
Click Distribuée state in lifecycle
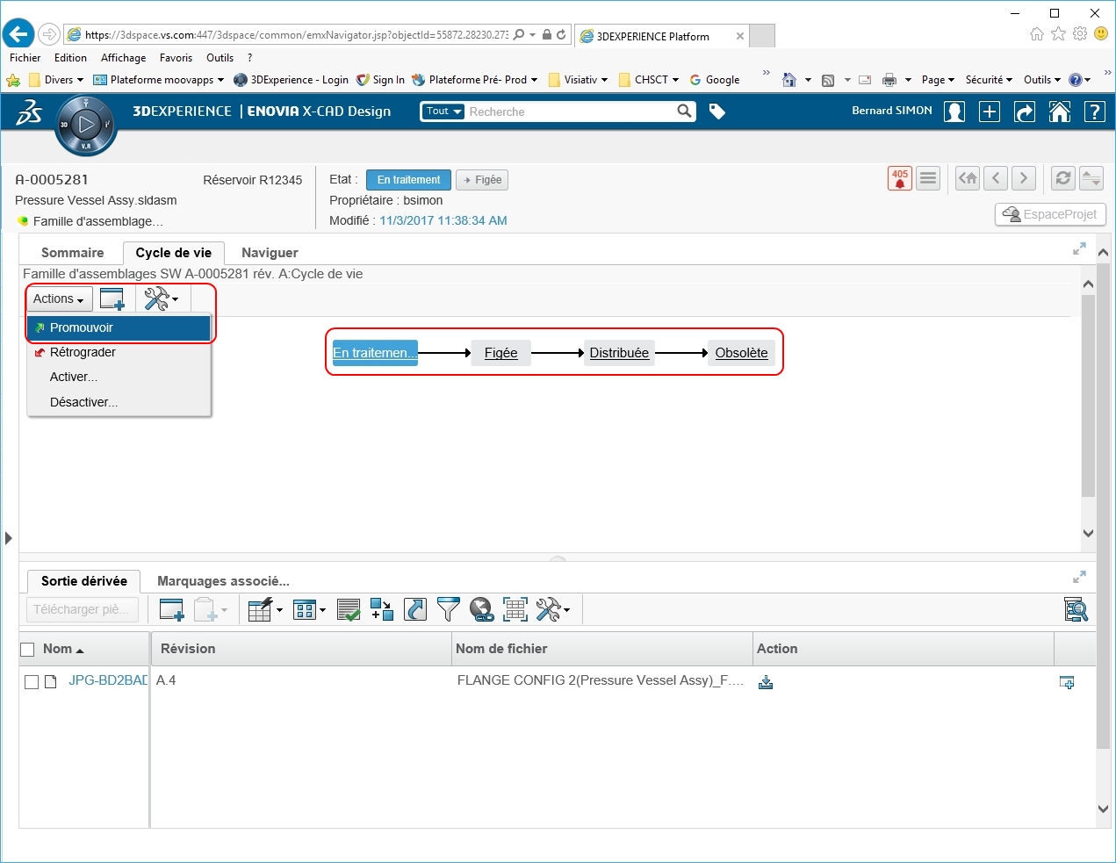point(619,353)
